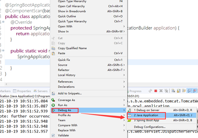Click the 'return' keyword in the editor
This screenshot has height=138, width=198.
[x=23, y=34]
